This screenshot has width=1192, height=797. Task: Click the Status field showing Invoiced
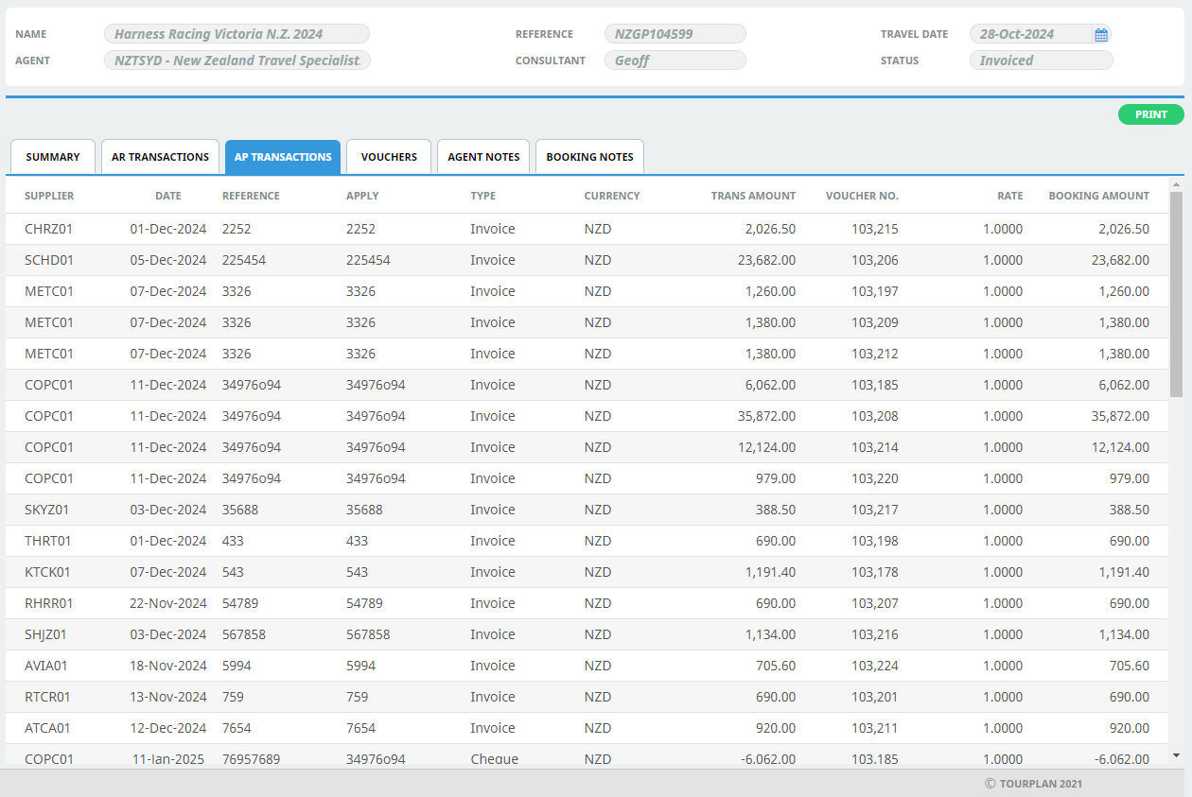1041,61
